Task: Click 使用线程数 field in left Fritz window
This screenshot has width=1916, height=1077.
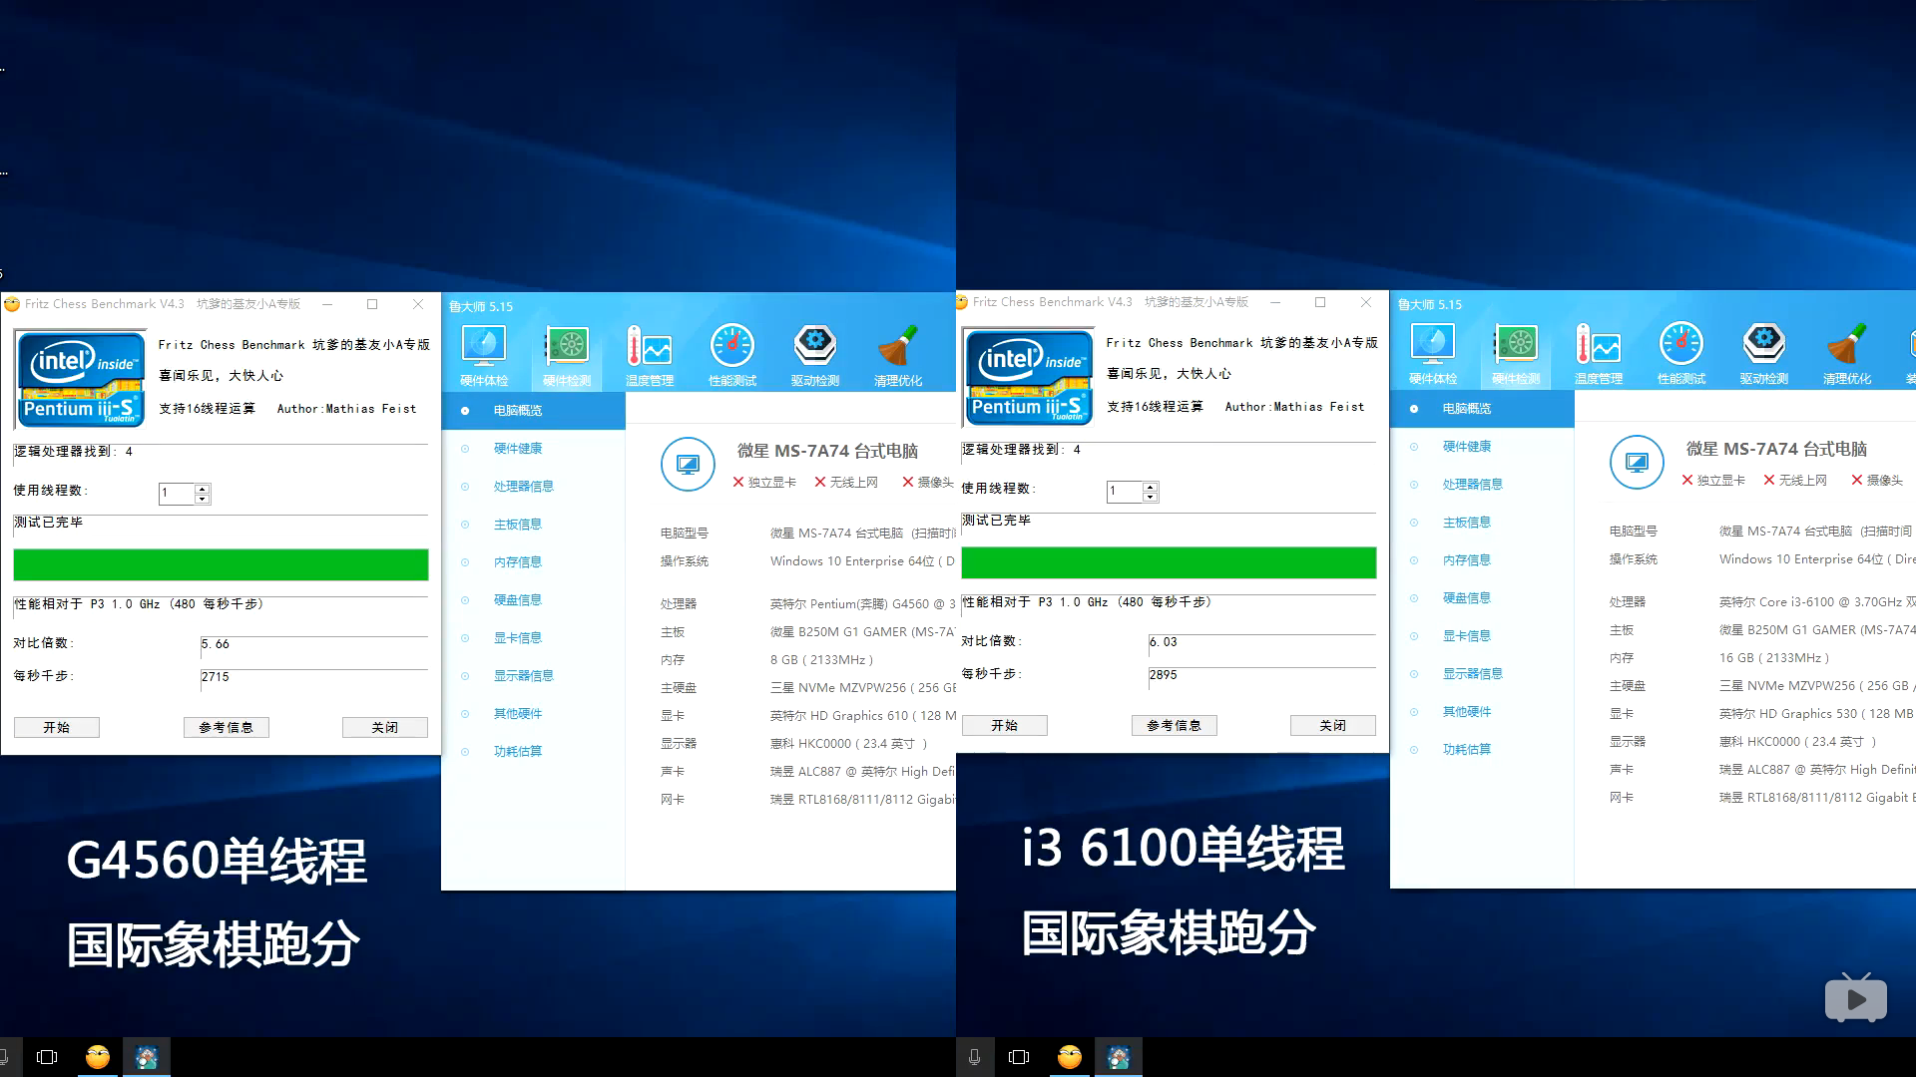Action: (x=178, y=494)
